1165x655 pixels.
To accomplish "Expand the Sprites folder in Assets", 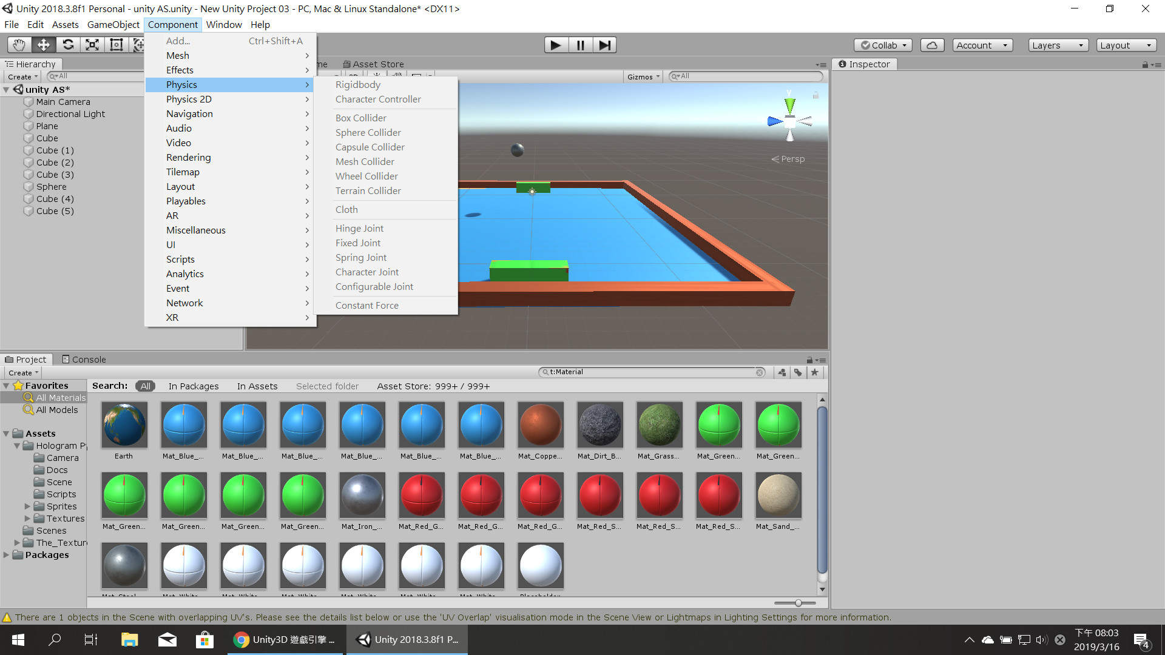I will tap(27, 506).
